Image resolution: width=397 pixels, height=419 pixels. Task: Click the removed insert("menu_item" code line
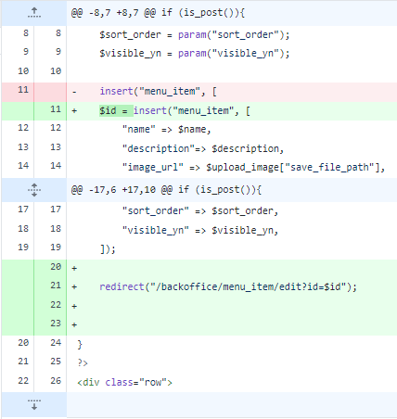coord(232,92)
